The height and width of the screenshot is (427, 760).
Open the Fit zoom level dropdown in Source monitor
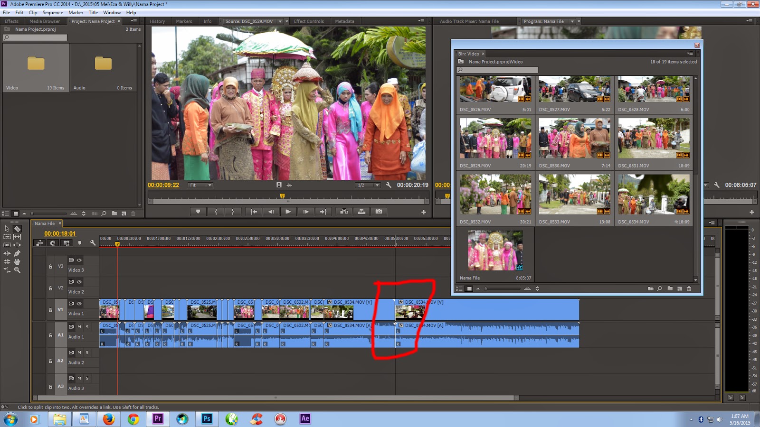(200, 185)
